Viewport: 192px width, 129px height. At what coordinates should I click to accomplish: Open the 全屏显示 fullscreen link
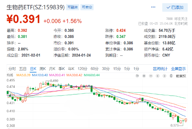pos(178,69)
